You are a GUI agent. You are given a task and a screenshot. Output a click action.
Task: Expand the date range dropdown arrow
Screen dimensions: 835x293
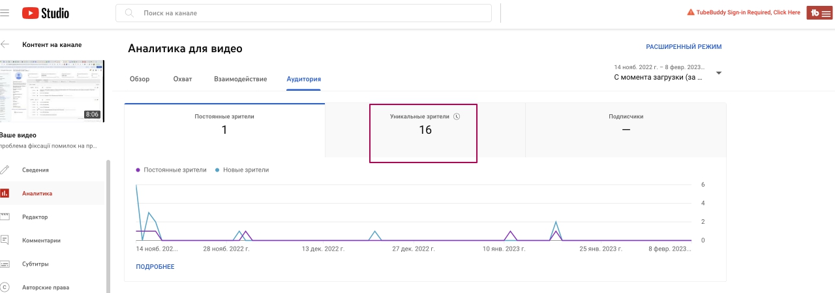point(718,72)
